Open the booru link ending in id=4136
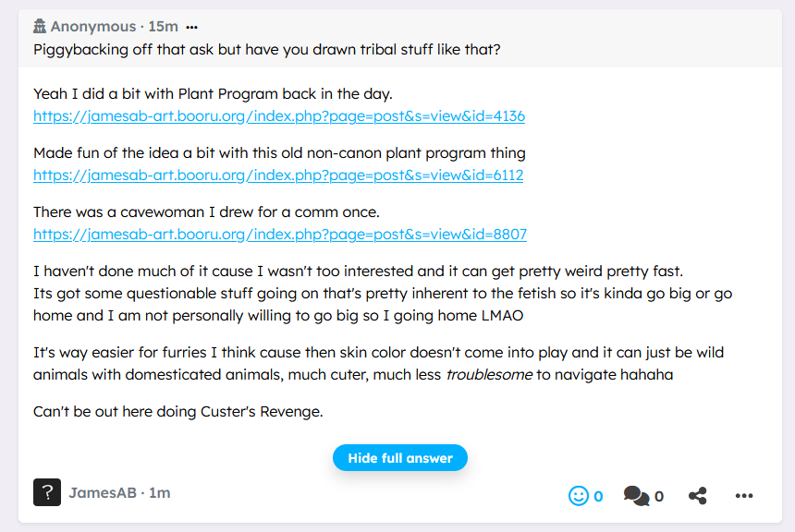The width and height of the screenshot is (795, 532). (279, 116)
